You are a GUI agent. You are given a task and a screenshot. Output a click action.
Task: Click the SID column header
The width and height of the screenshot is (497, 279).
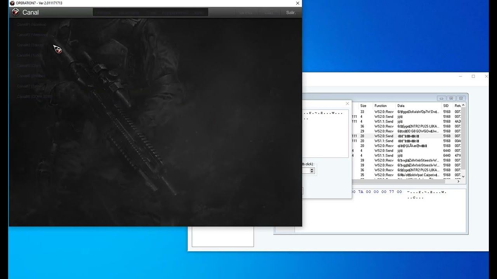point(447,106)
